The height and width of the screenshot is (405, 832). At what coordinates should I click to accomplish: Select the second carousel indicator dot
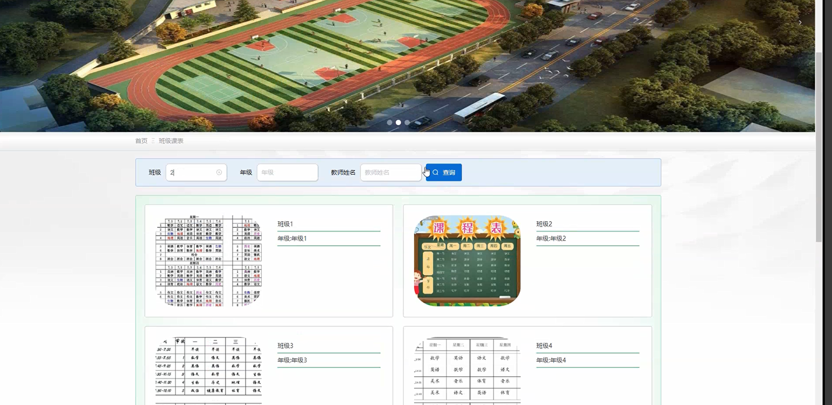(398, 122)
